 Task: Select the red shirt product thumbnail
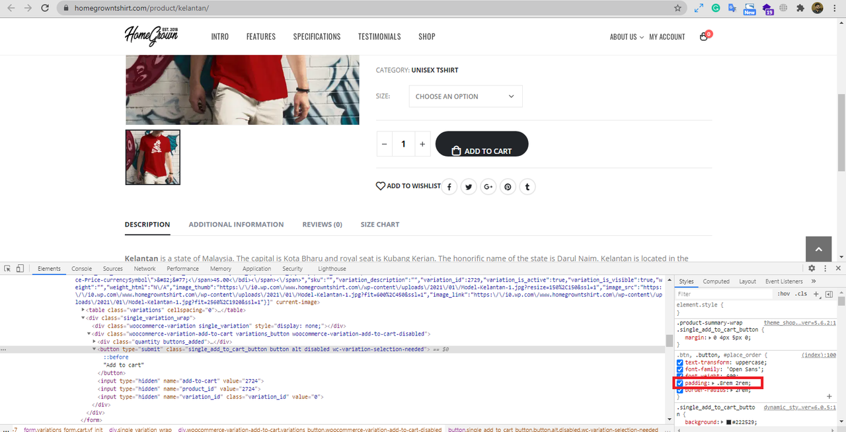click(x=153, y=157)
